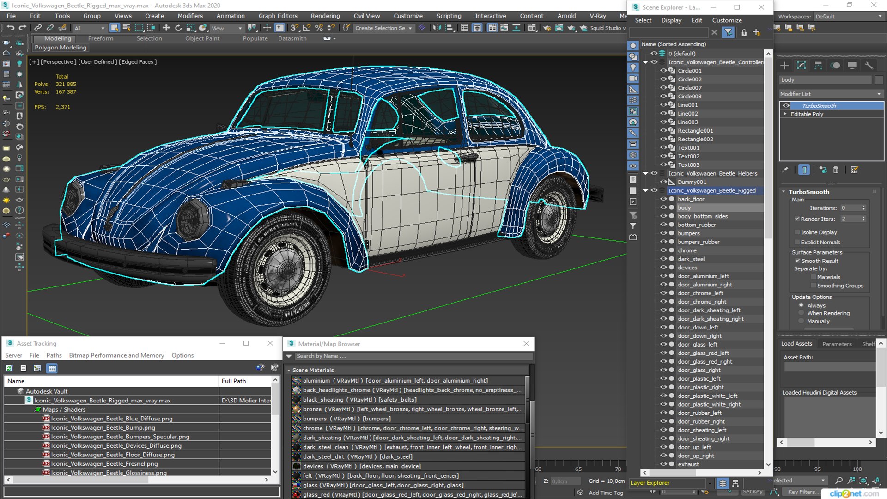Check Separate by Smoothing Groups option
This screenshot has width=887, height=499.
pos(814,286)
